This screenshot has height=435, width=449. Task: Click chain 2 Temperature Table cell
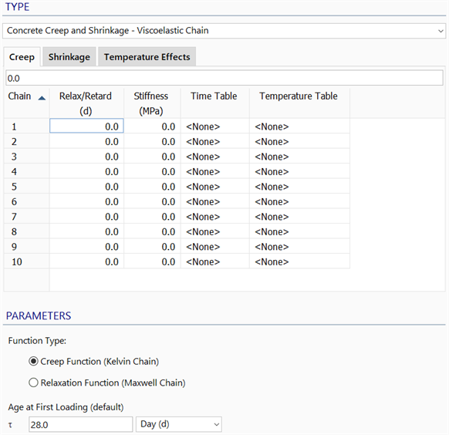tap(299, 141)
